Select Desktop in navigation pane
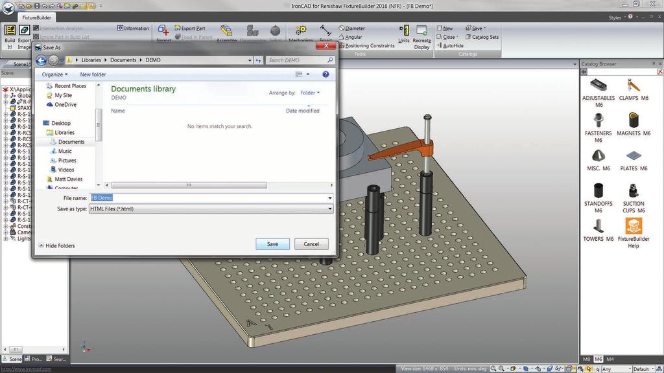This screenshot has width=664, height=373. click(57, 123)
